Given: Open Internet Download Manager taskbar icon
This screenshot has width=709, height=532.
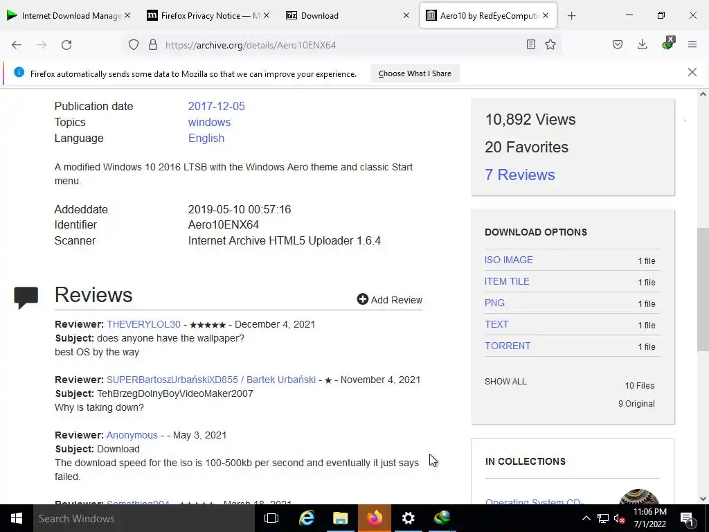Looking at the screenshot, I should [x=442, y=518].
